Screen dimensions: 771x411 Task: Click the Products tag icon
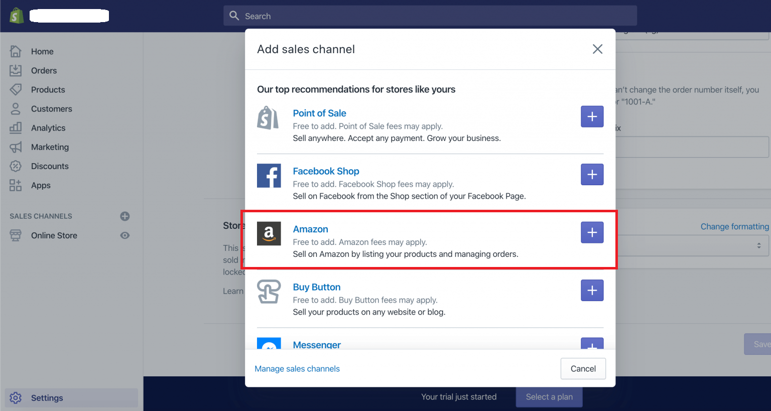tap(16, 89)
